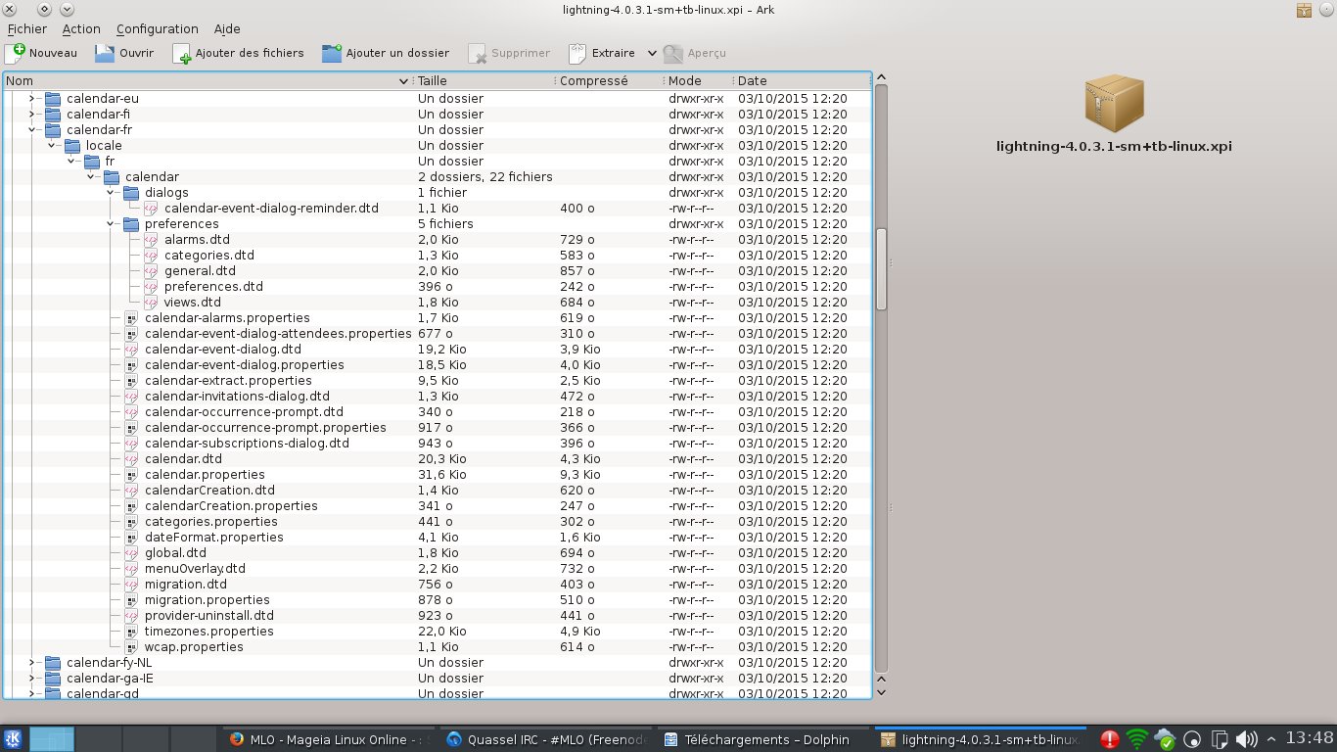This screenshot has width=1337, height=752.
Task: Click the Aperçu toolbar button
Action: point(695,53)
